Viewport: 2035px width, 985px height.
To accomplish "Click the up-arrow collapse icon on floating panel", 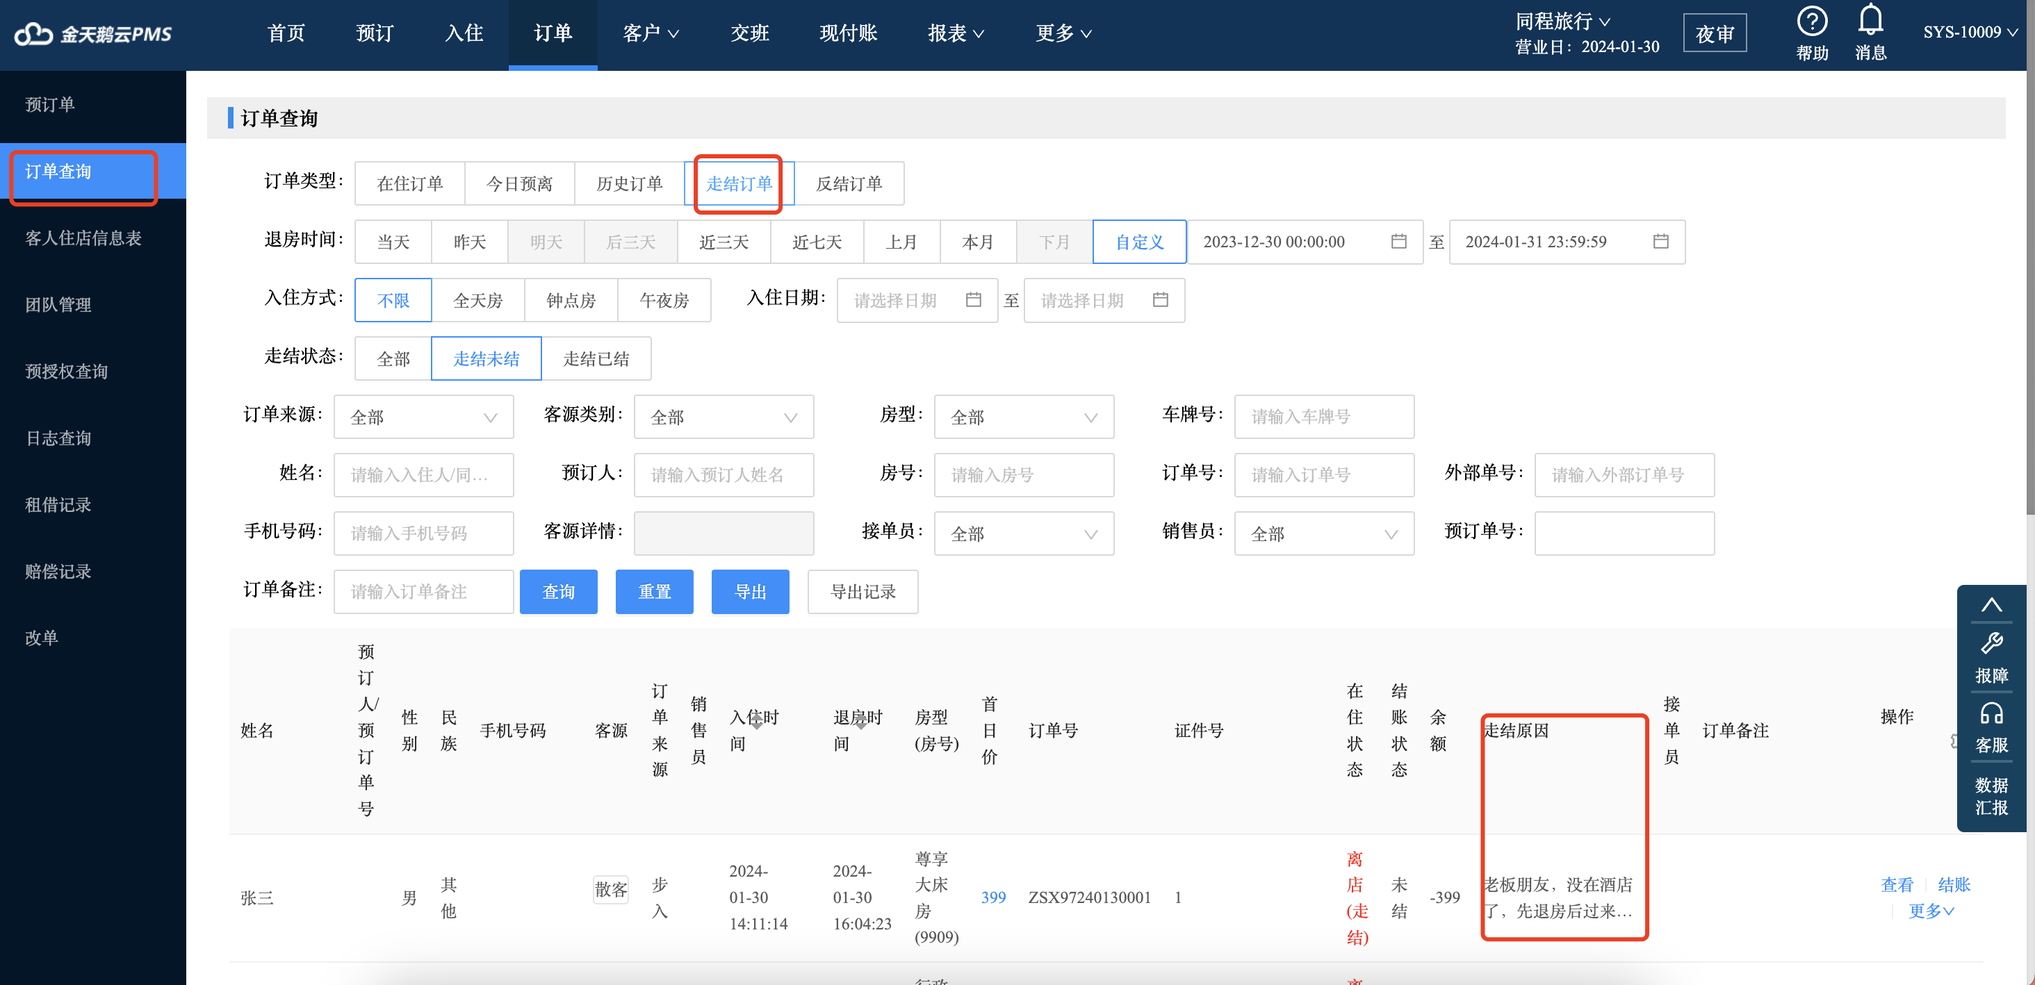I will point(1991,605).
